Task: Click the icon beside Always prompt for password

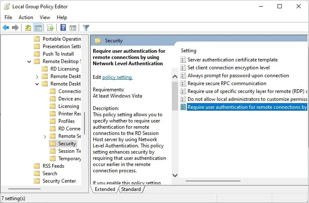Action: [x=183, y=76]
